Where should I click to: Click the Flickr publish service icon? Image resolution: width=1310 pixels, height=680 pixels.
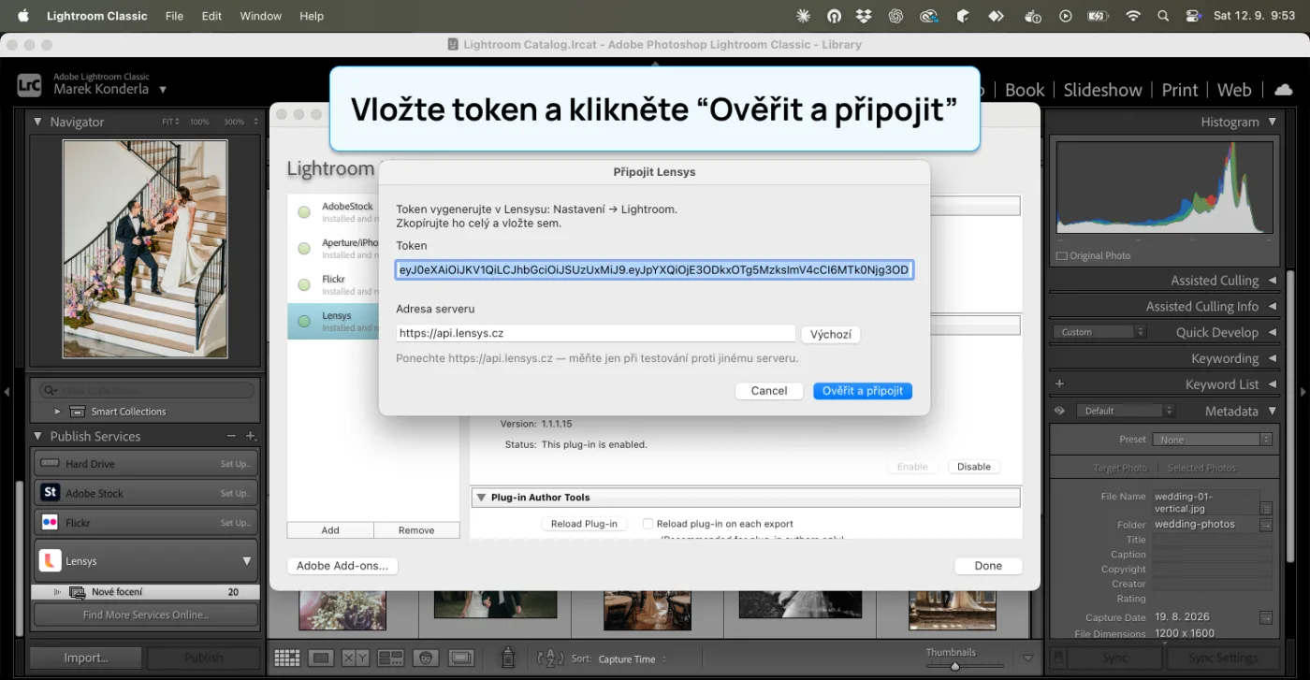50,522
